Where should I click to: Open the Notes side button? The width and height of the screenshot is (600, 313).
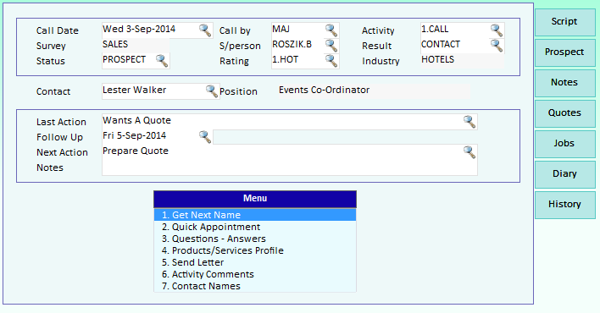pyautogui.click(x=565, y=83)
